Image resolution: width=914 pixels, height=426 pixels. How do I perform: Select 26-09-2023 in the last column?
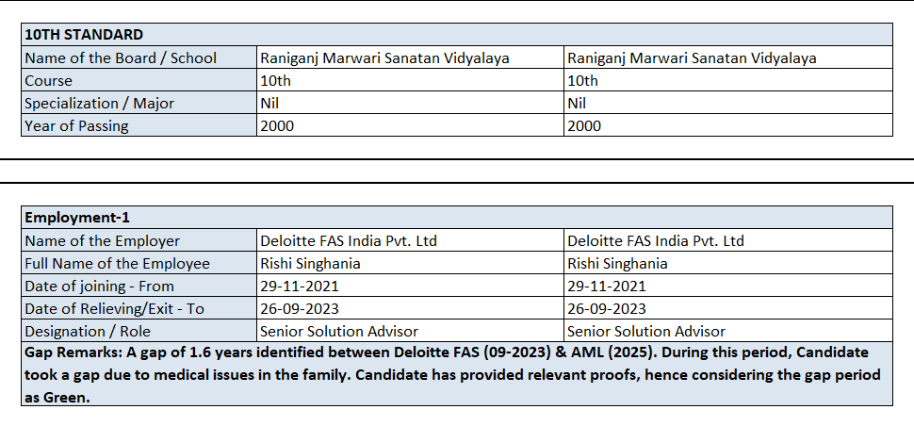coord(606,308)
